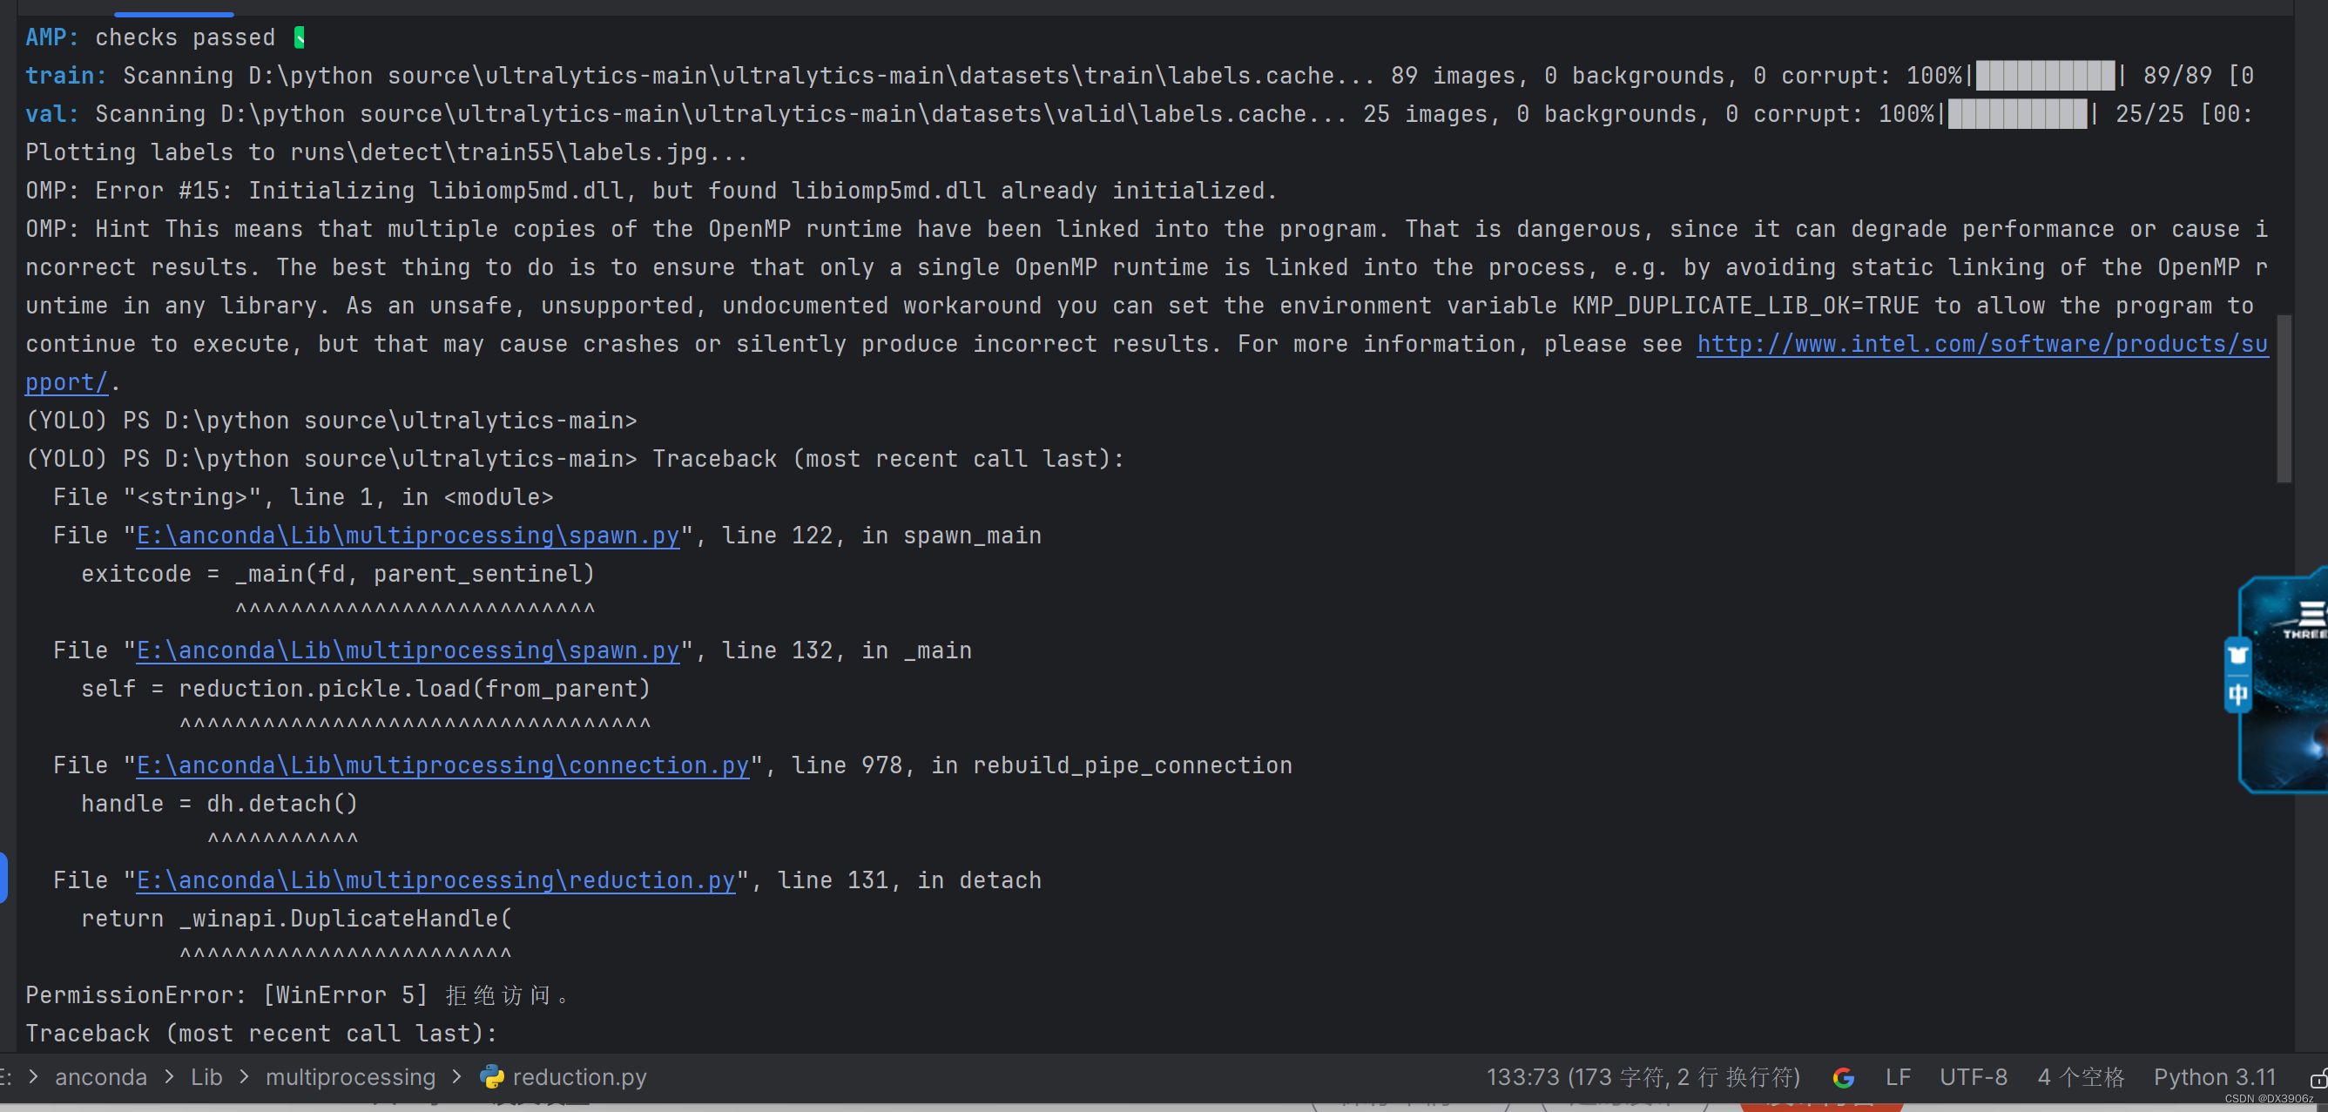Open connection.py from the rebuild_pipe_connection traceback
Image resolution: width=2328 pixels, height=1112 pixels.
(x=442, y=765)
